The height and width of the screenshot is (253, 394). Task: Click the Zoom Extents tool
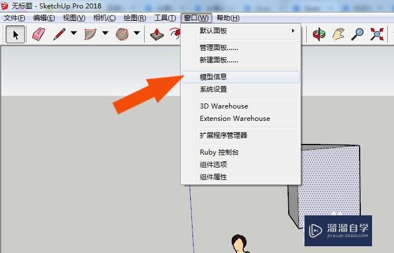pos(377,34)
